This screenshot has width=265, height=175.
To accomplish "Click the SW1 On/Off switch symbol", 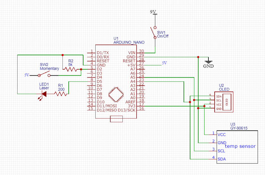I will pyautogui.click(x=154, y=32).
